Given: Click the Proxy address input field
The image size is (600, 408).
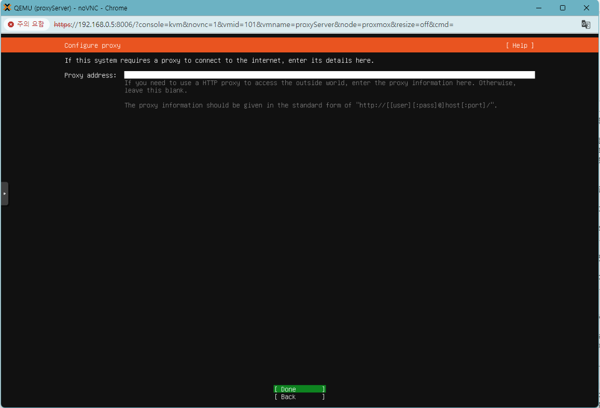Looking at the screenshot, I should point(329,75).
